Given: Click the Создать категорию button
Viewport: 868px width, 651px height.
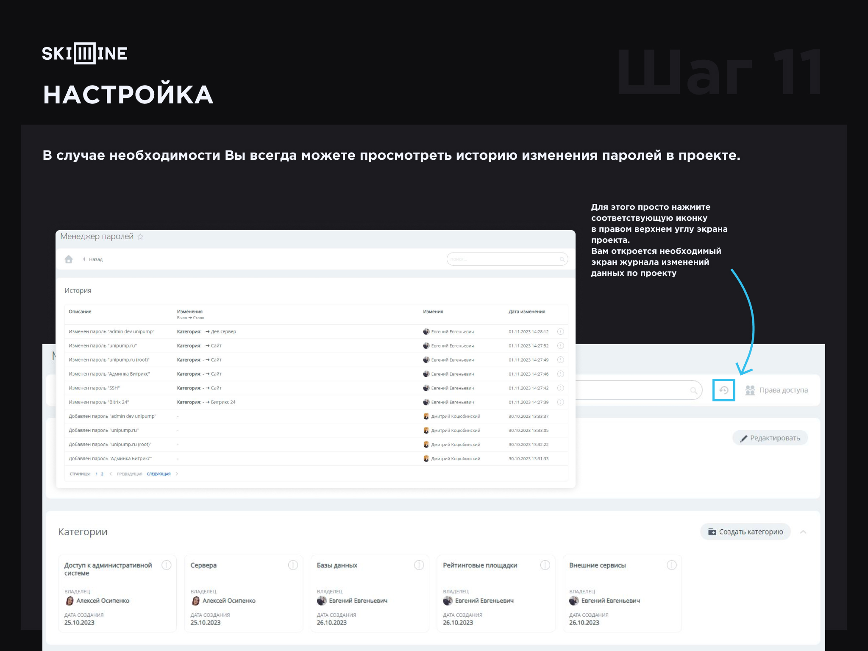Looking at the screenshot, I should tap(746, 531).
